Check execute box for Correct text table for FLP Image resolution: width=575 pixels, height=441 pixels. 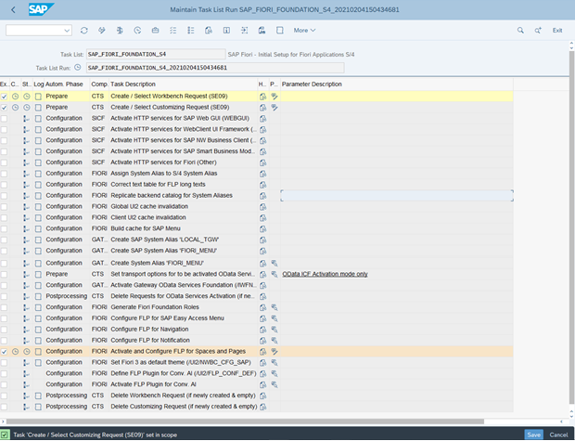tap(4, 185)
